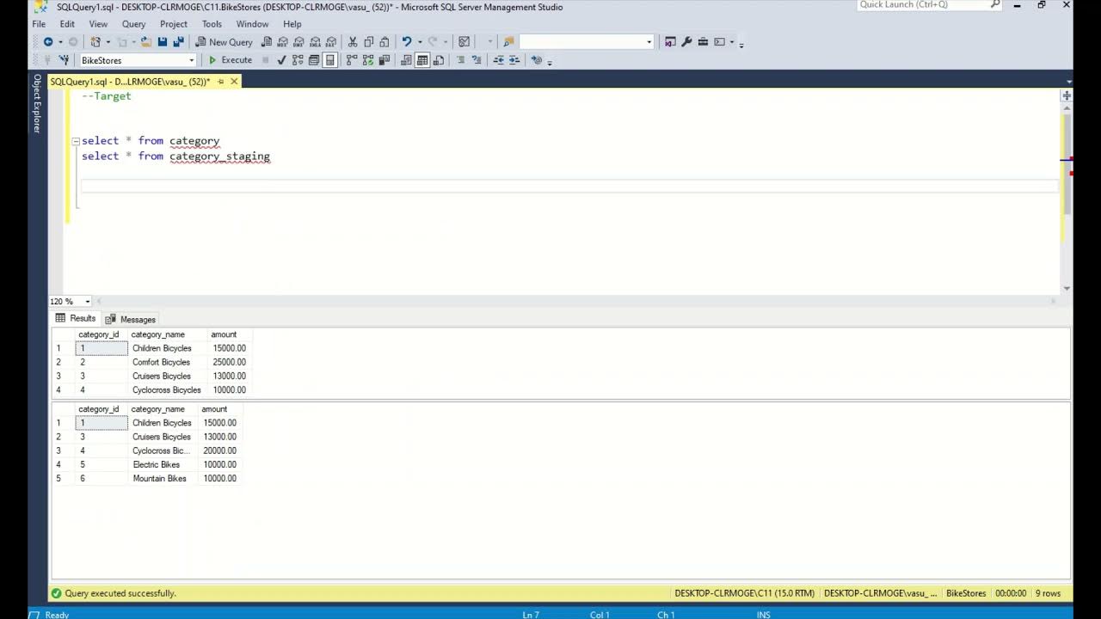Click the New Query button
This screenshot has width=1101, height=619.
[x=224, y=41]
